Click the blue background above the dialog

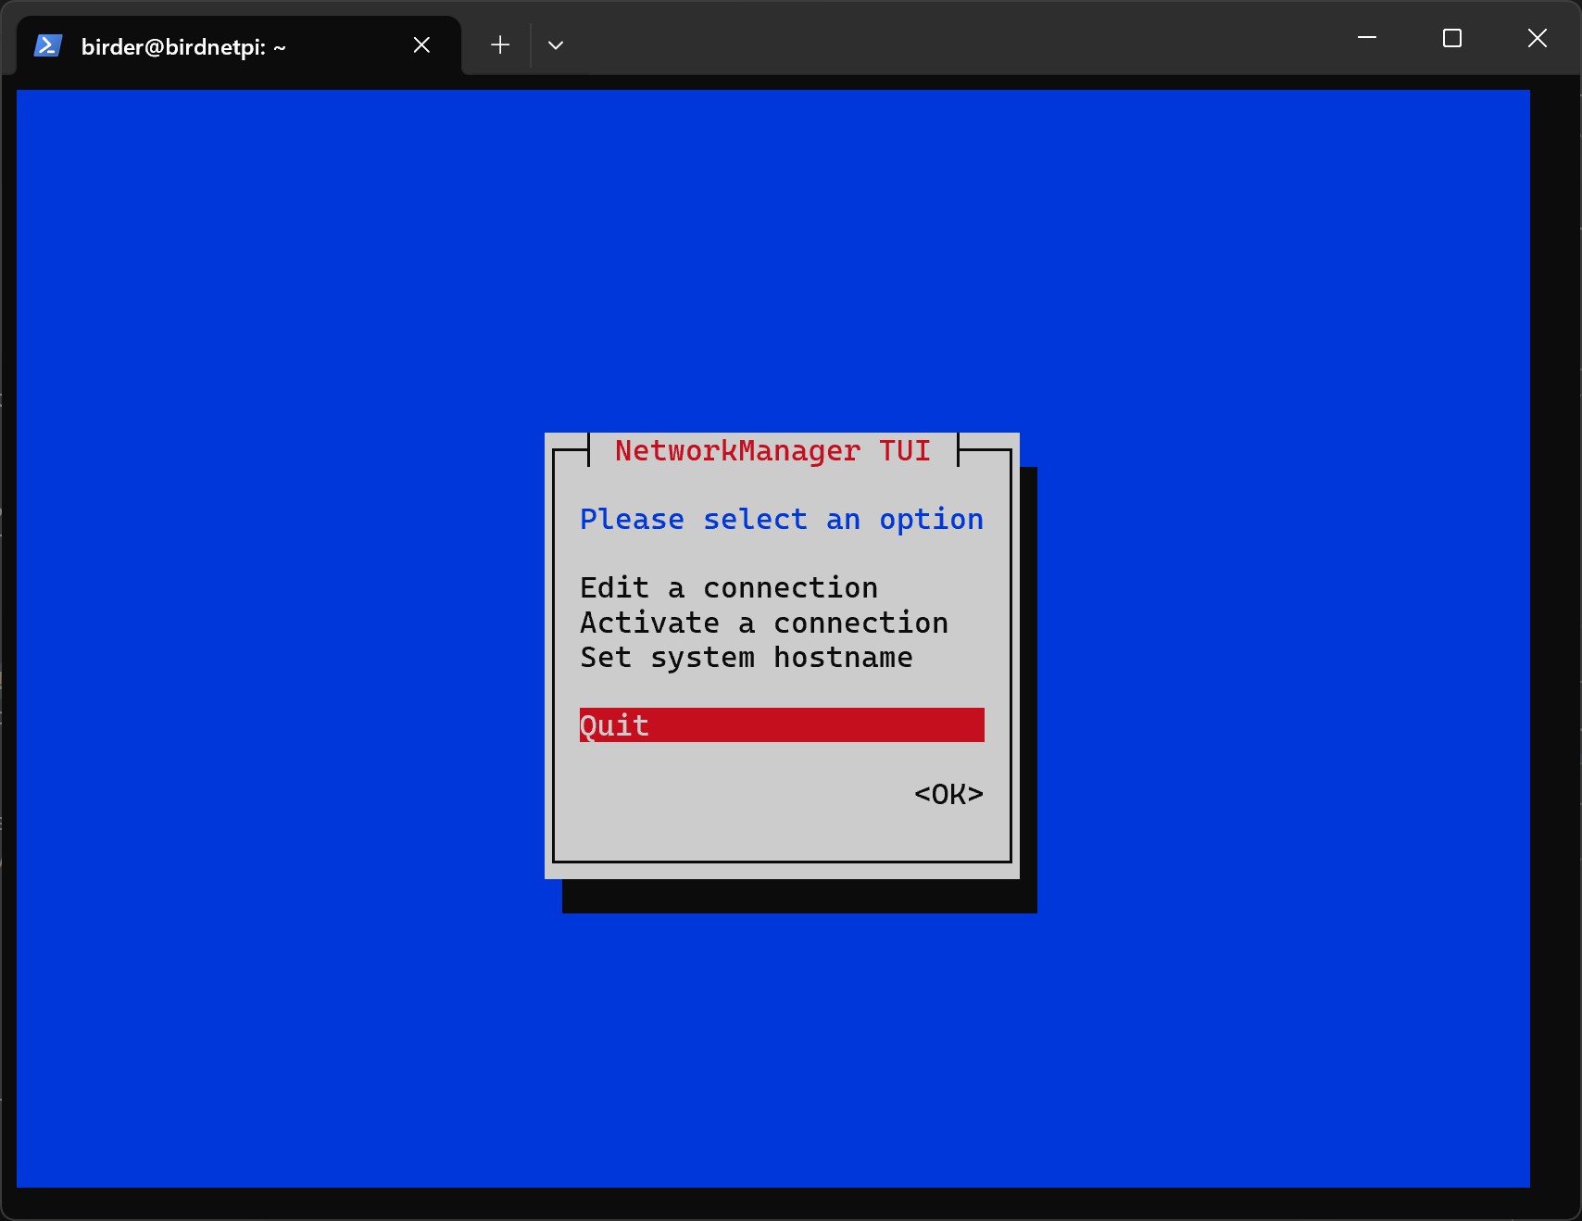point(772,259)
